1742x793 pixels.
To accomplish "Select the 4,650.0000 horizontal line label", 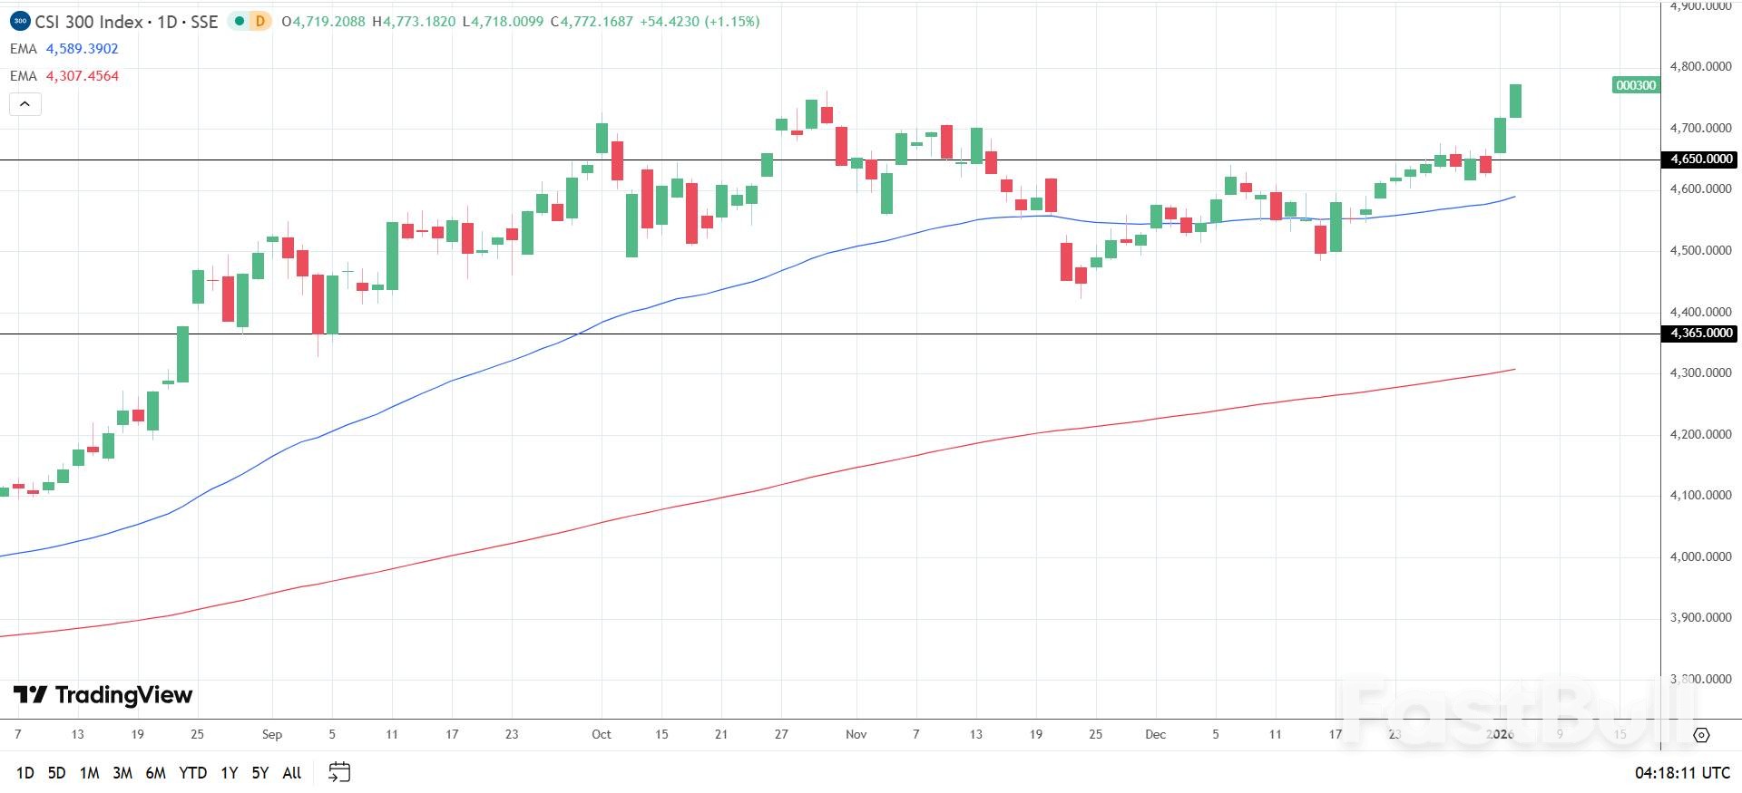I will 1701,160.
